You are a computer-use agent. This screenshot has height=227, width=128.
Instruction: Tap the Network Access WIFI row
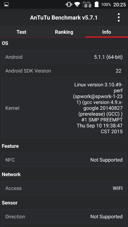pos(64,188)
